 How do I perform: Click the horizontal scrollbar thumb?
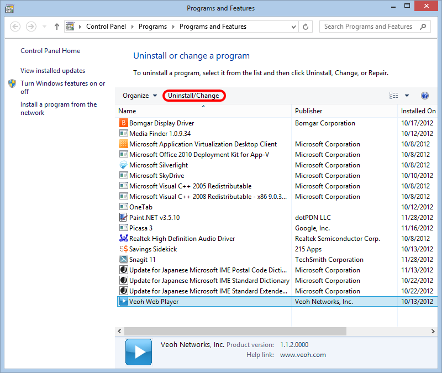tap(235, 331)
